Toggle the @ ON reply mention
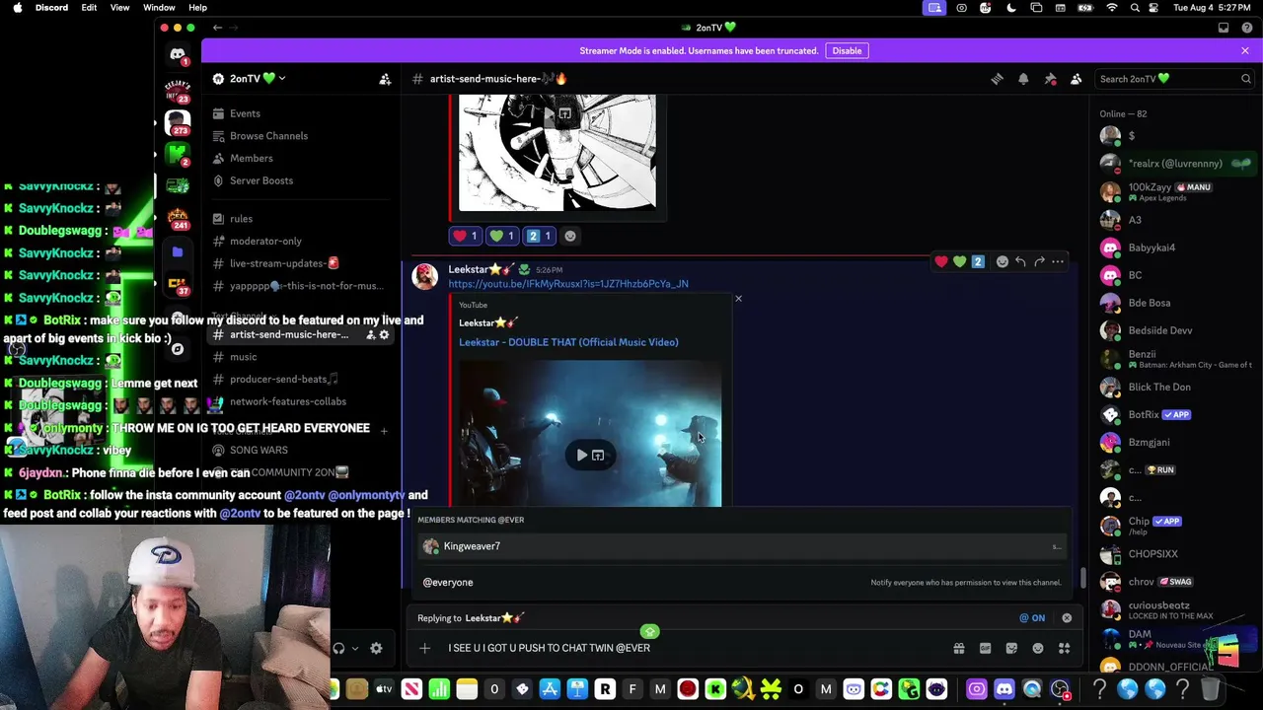This screenshot has height=710, width=1263. coord(1032,618)
